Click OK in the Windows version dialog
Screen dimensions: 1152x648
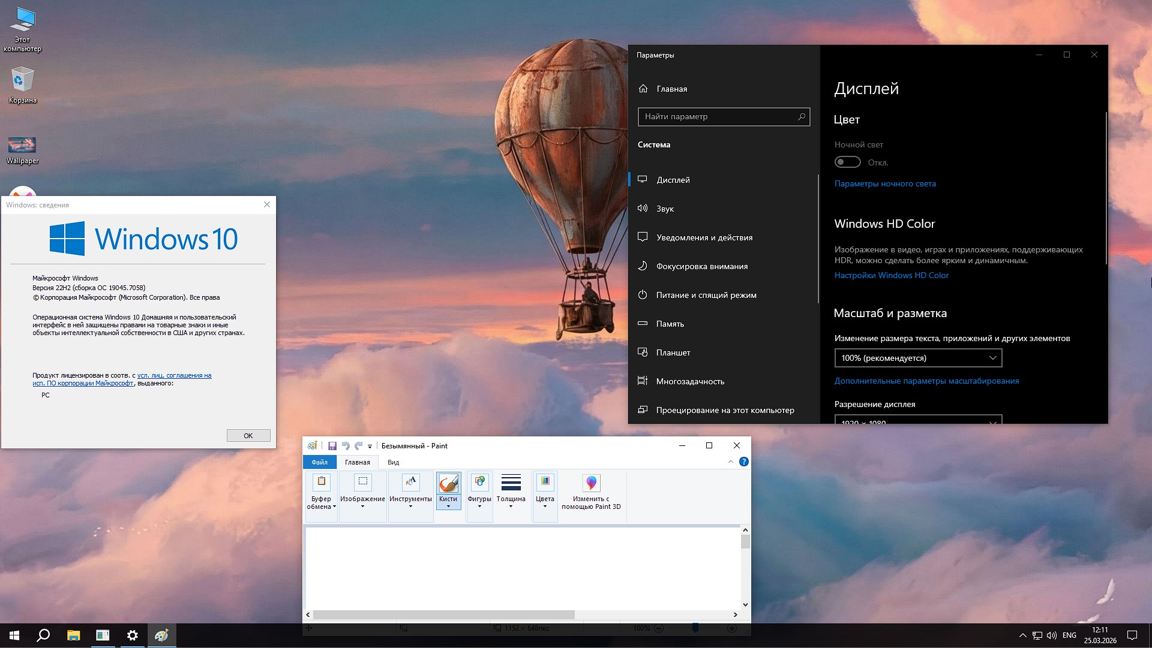248,435
